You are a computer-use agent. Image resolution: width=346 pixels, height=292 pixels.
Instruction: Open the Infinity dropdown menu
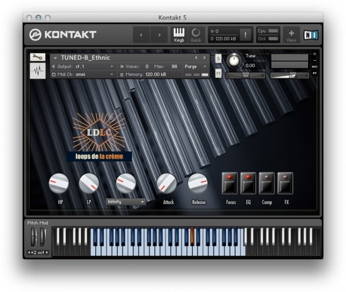126,202
